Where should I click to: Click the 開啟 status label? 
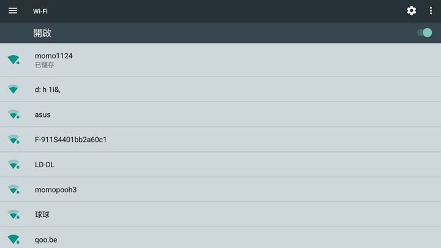[42, 33]
